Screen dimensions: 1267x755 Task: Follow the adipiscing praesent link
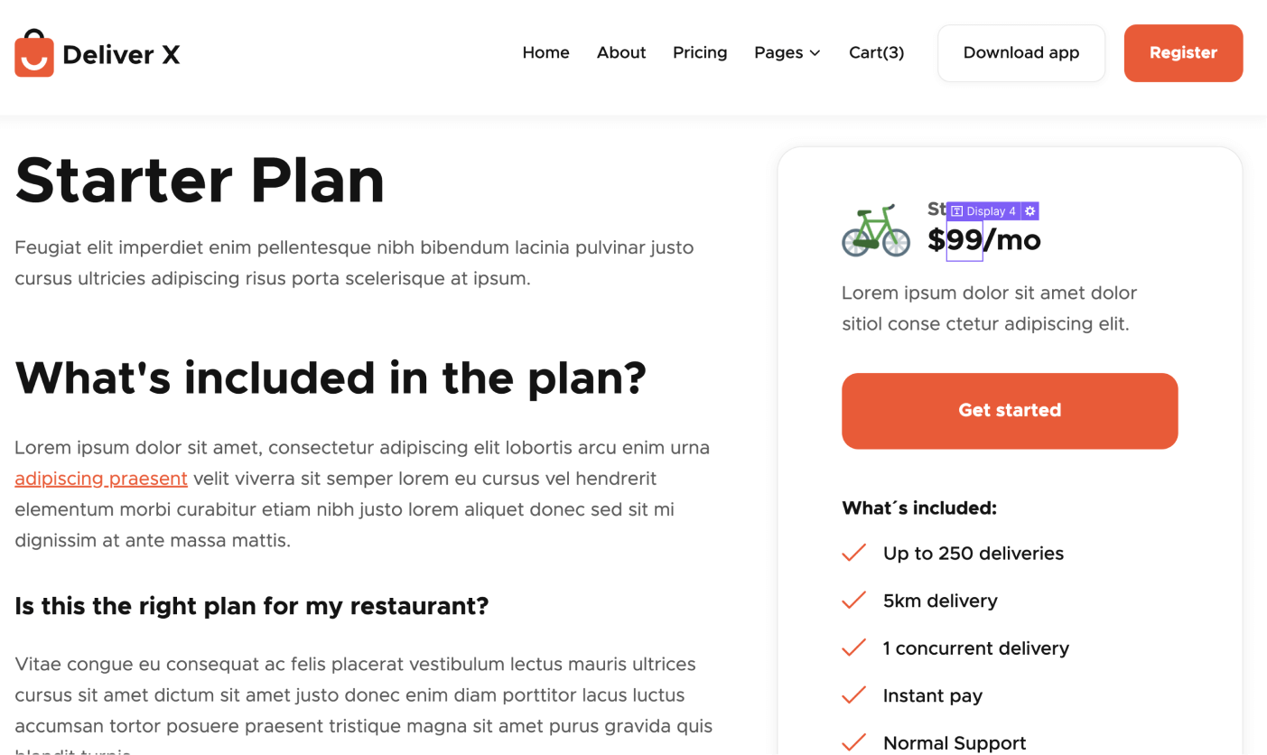pos(100,478)
